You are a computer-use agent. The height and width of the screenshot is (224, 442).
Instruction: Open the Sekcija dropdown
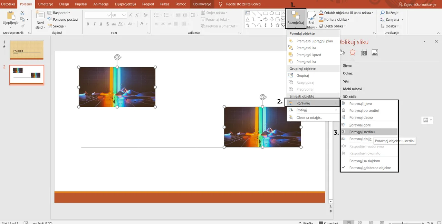[x=57, y=26]
